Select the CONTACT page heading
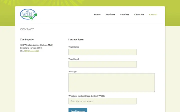180x112 pixels. pyautogui.click(x=27, y=29)
